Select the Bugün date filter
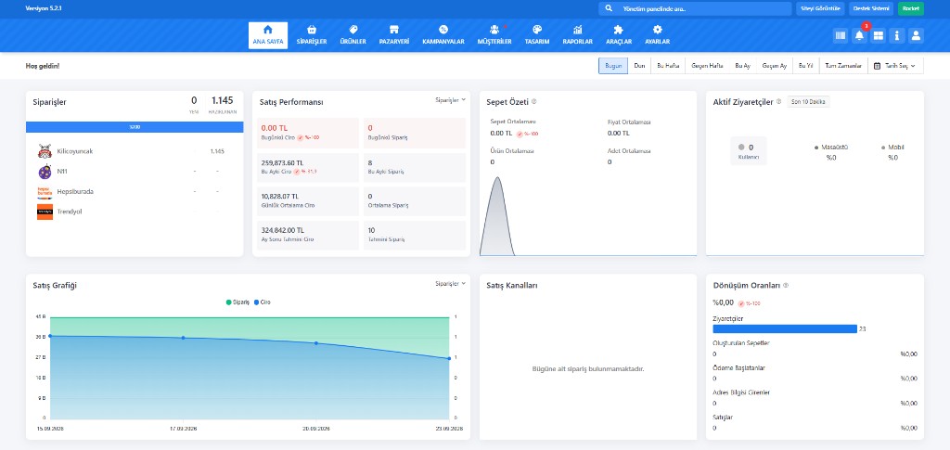The height and width of the screenshot is (450, 950). (x=613, y=66)
